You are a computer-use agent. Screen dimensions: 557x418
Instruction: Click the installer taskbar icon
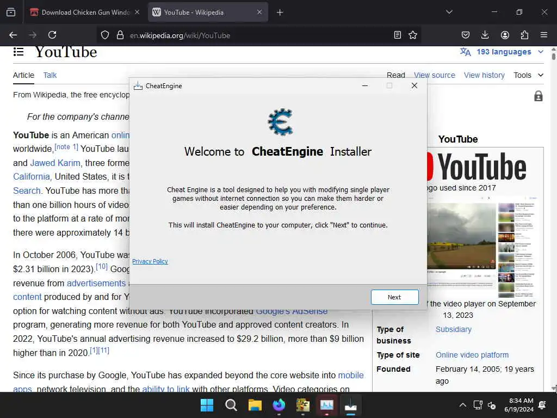(351, 405)
